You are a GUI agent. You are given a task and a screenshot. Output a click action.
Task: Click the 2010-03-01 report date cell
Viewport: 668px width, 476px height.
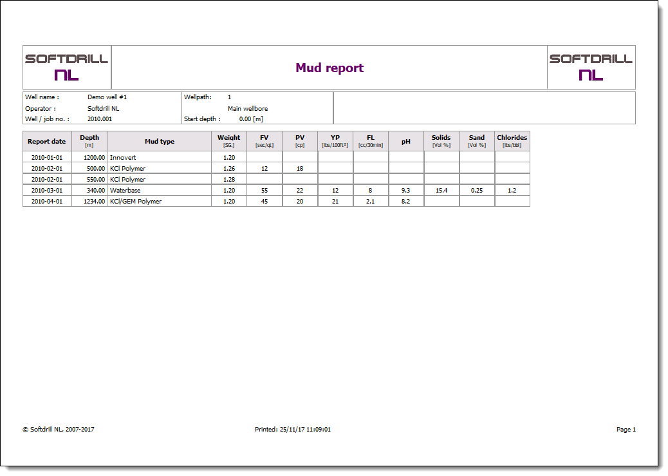pos(47,191)
